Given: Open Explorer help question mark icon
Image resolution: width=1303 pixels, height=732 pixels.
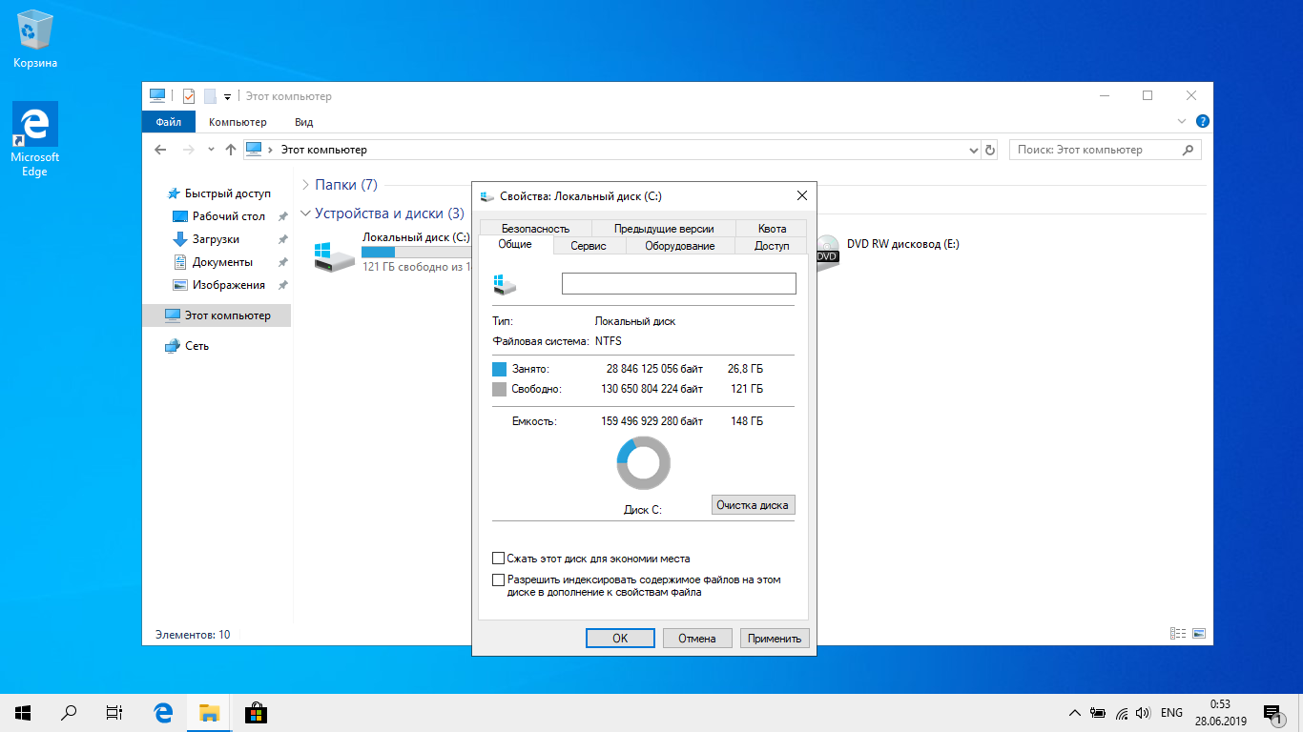Looking at the screenshot, I should point(1202,122).
